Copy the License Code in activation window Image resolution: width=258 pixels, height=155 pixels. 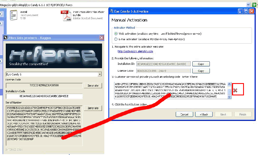tap(201, 71)
